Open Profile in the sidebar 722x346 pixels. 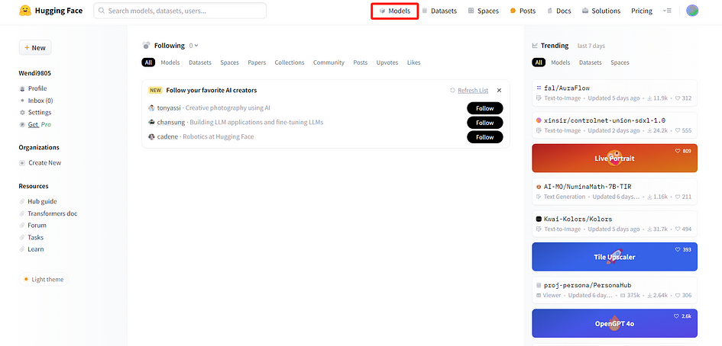pos(33,88)
